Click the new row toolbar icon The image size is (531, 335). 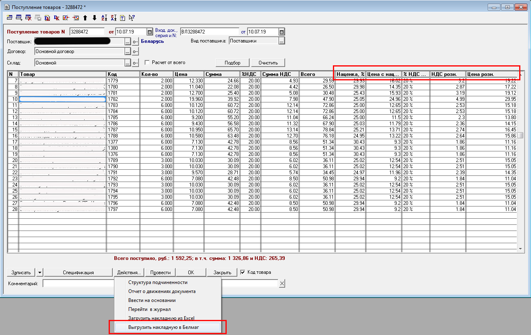[10, 18]
